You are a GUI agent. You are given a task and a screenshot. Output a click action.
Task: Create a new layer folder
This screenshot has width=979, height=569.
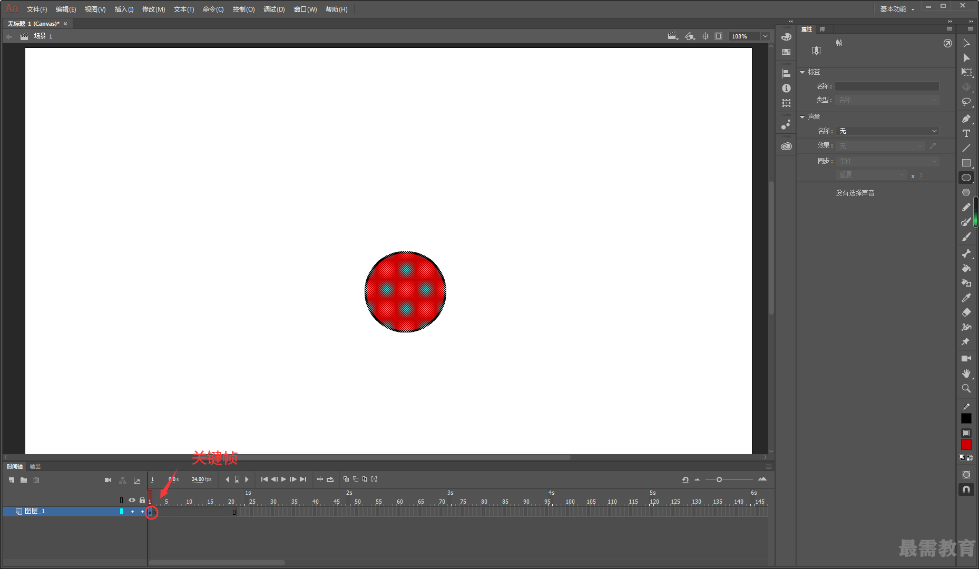[x=24, y=480]
